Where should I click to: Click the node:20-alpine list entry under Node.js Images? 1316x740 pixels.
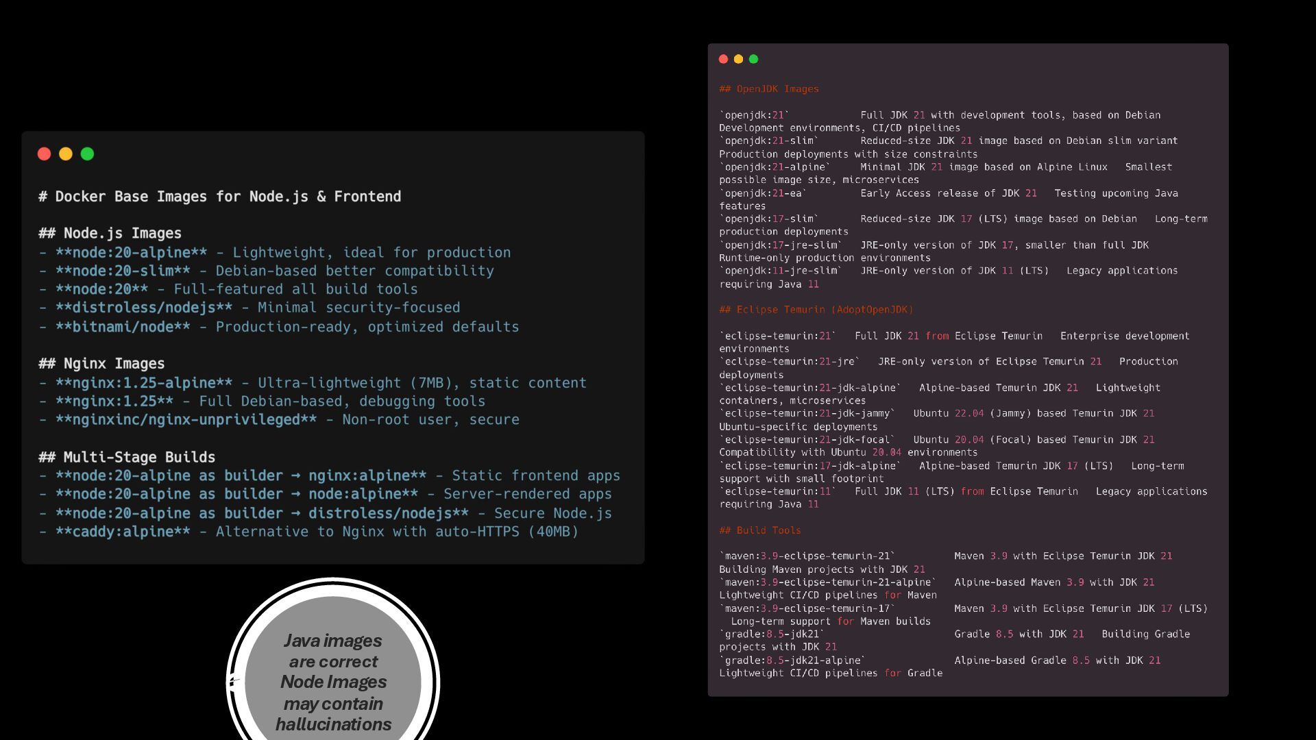click(274, 253)
